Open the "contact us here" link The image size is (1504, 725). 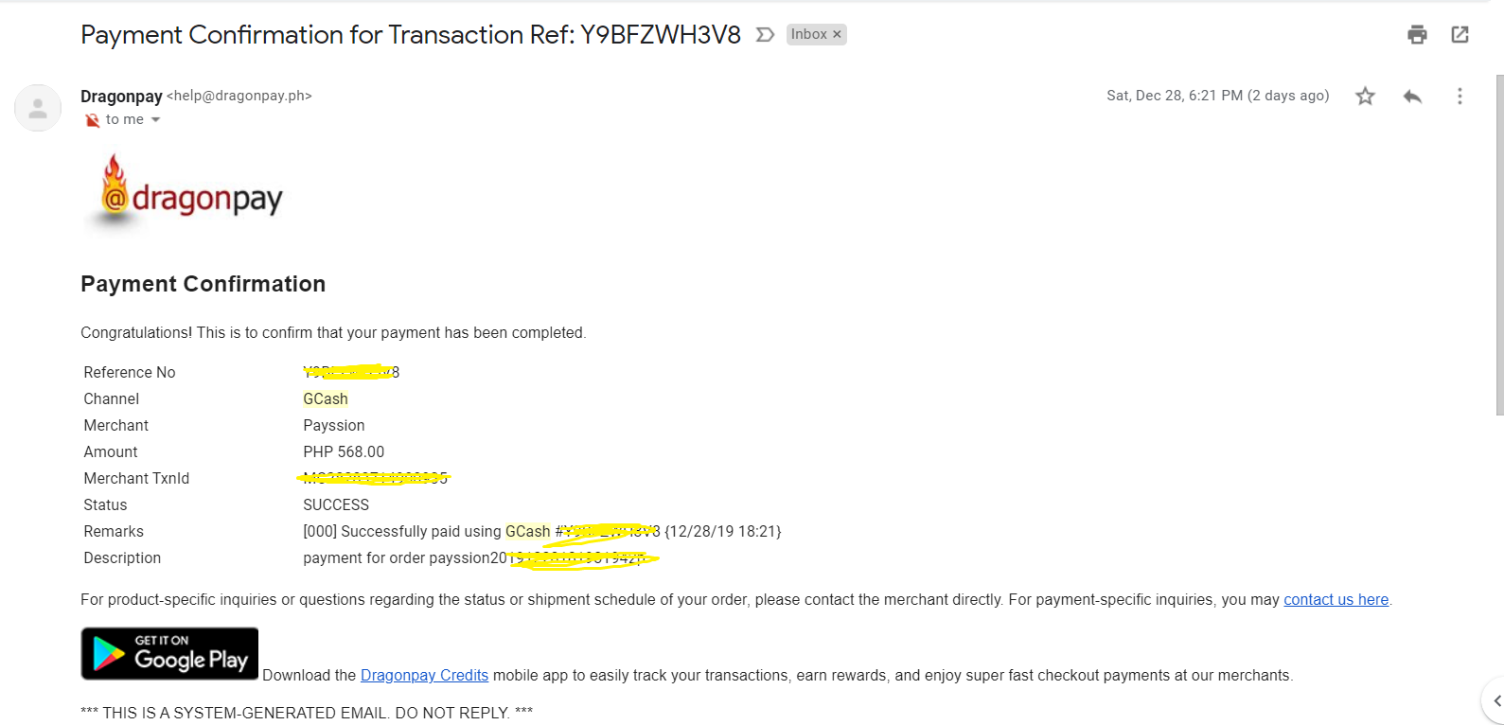tap(1336, 599)
